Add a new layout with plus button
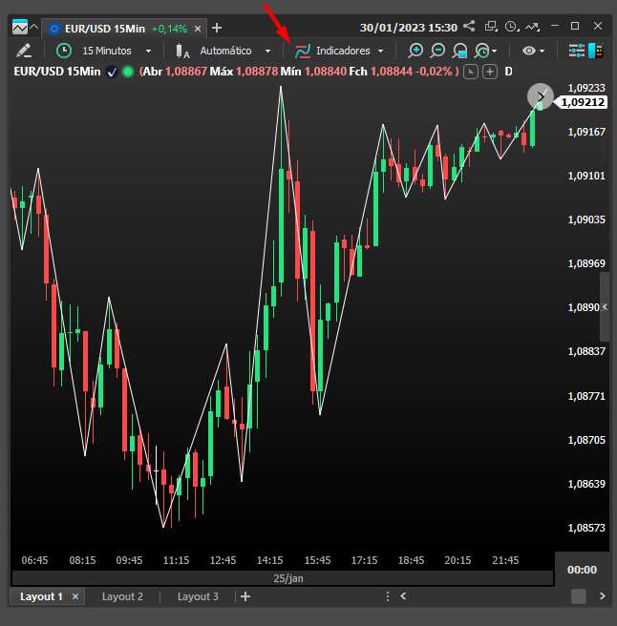Screen dimensions: 617x626 [x=245, y=596]
